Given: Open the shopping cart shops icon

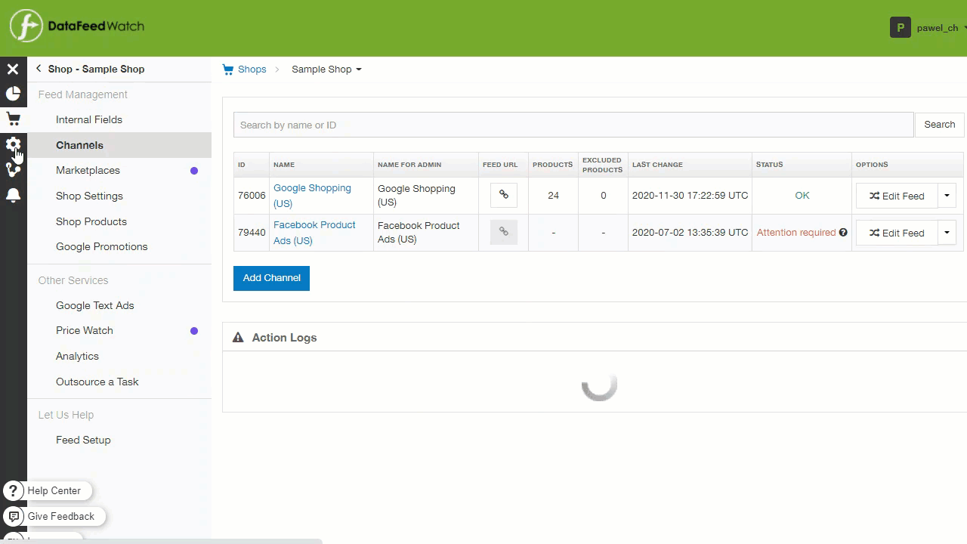Looking at the screenshot, I should (x=13, y=119).
